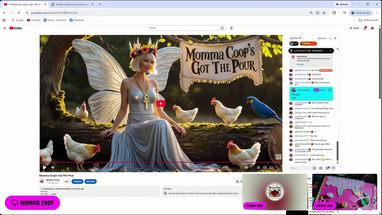Expand the Top chat mode dropdown
This screenshot has height=215, width=382.
(295, 38)
